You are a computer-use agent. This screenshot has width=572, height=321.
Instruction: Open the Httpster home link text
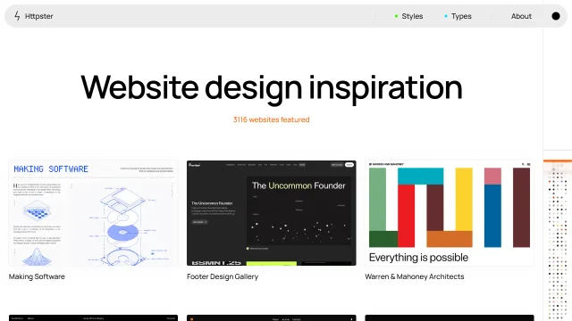pos(39,16)
